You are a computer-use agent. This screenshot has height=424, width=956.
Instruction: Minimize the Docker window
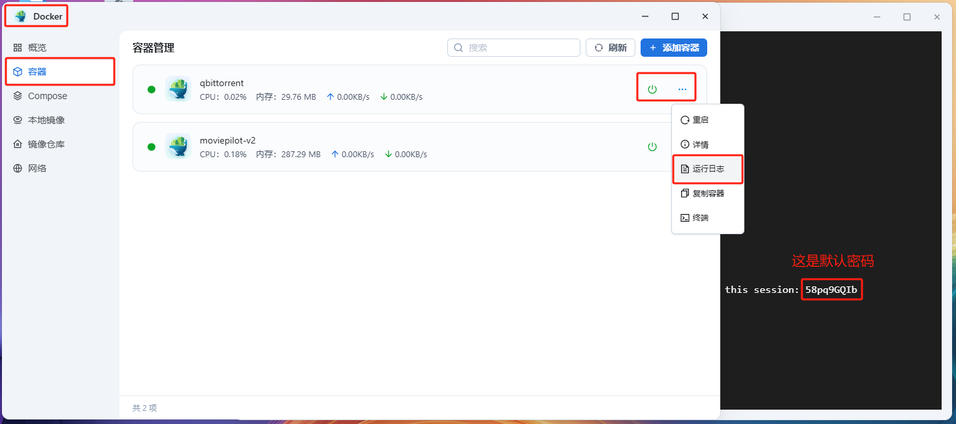point(645,16)
